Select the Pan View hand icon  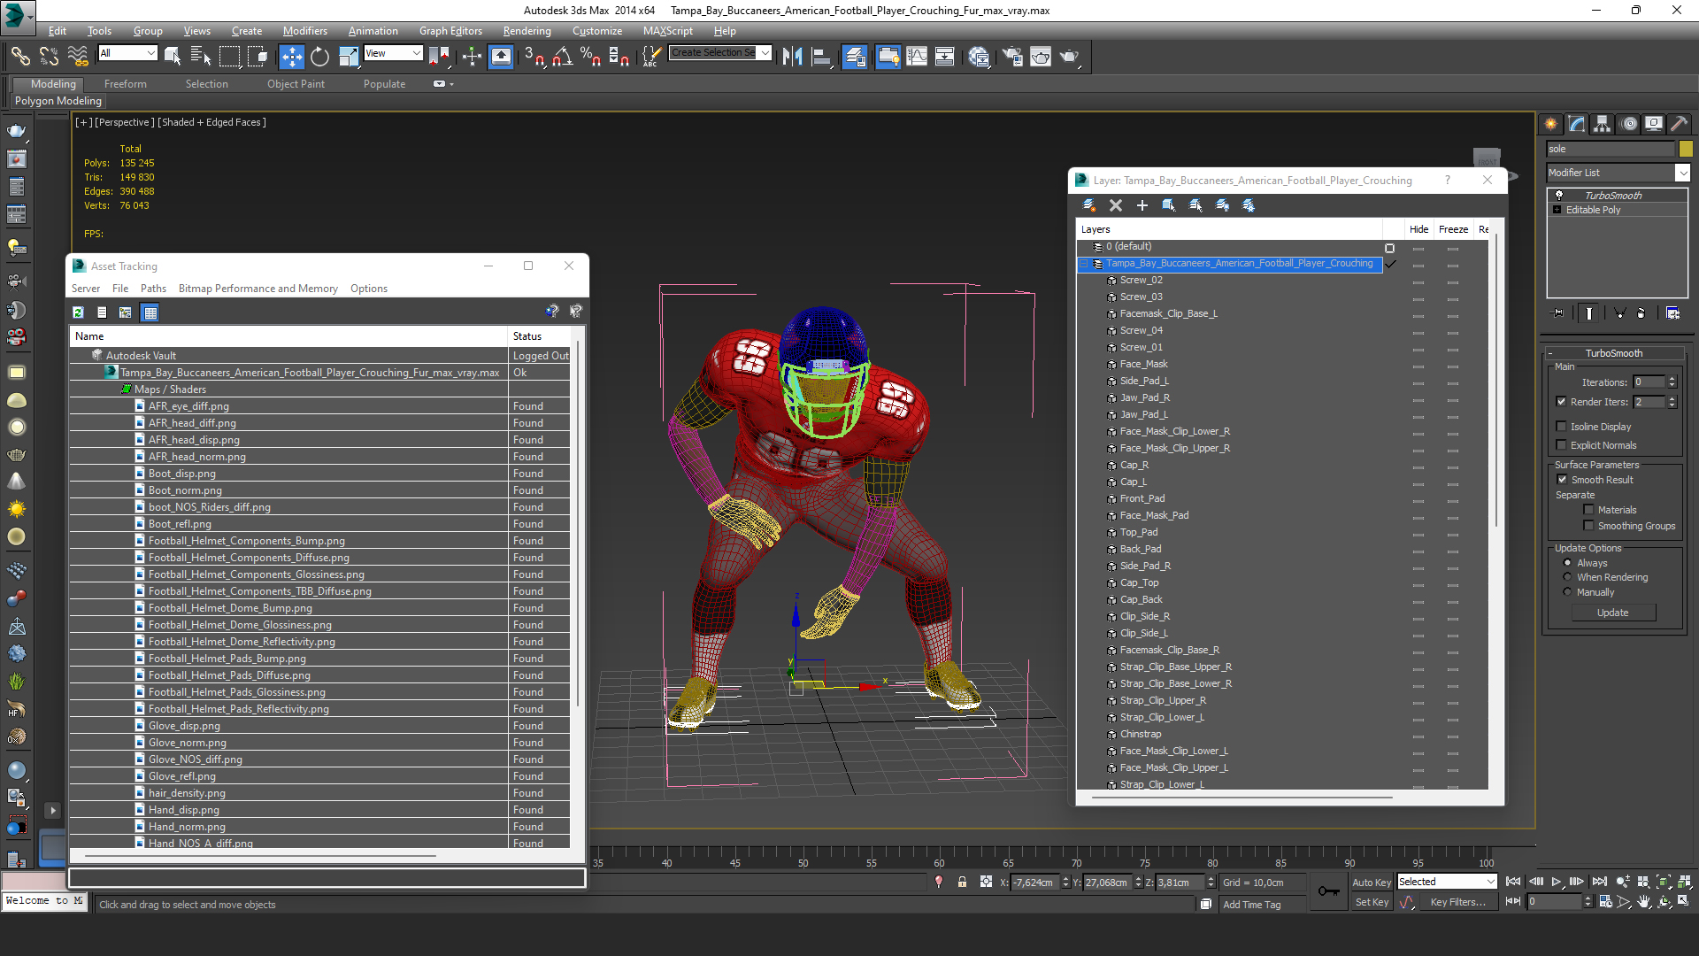[x=1643, y=902]
